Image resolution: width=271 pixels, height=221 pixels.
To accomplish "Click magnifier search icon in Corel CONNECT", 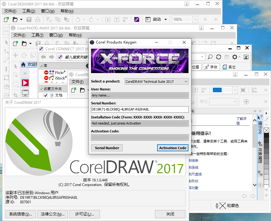I will point(210,57).
